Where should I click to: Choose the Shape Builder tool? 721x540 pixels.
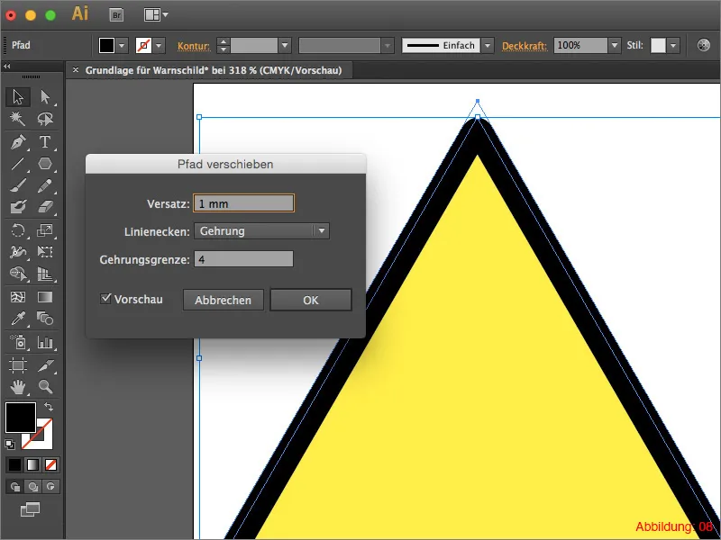click(18, 274)
